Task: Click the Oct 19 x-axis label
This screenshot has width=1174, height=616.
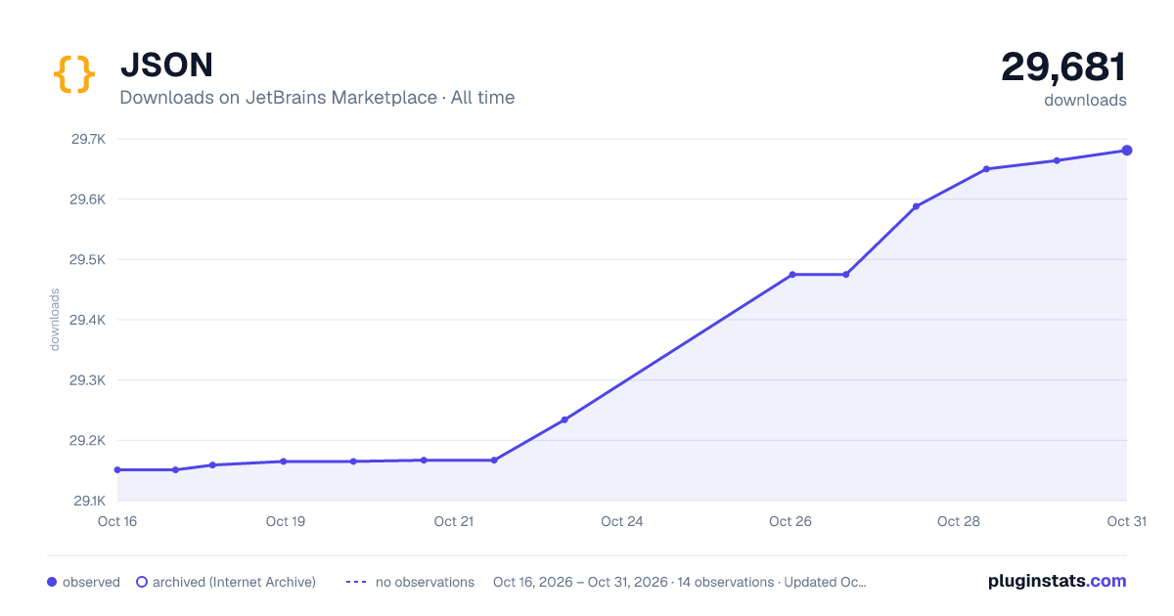Action: (286, 521)
